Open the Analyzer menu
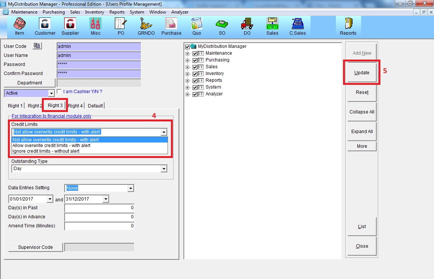The height and width of the screenshot is (279, 434). [180, 12]
